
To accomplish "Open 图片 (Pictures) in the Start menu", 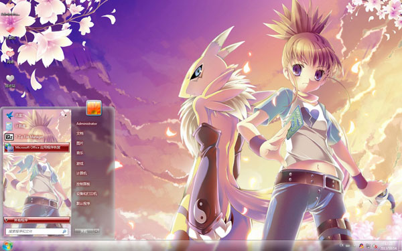I will tap(80, 143).
